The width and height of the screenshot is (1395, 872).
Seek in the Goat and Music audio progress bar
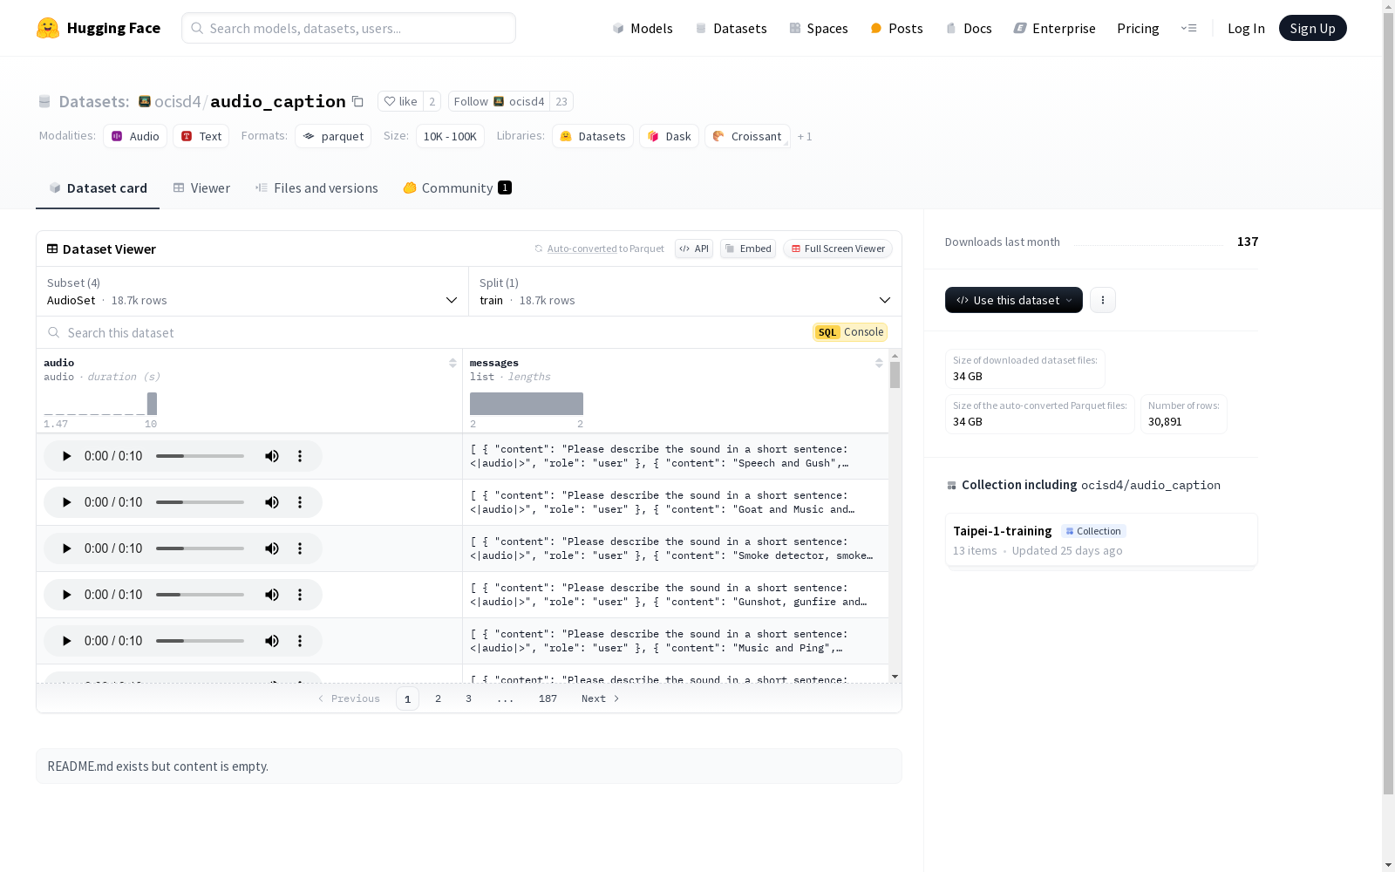click(200, 502)
